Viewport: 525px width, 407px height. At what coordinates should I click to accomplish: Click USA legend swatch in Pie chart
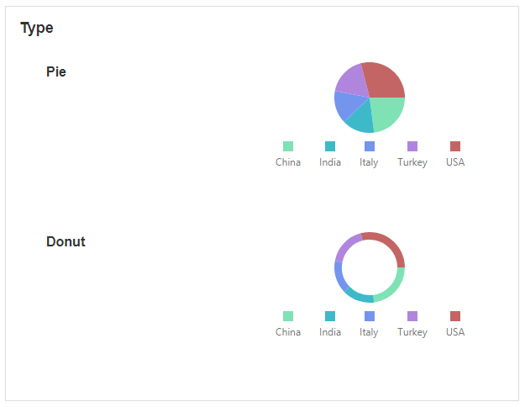point(455,146)
